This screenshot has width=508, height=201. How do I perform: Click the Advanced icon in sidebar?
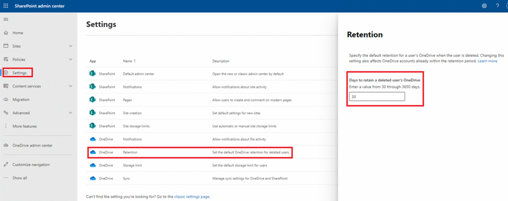6,113
